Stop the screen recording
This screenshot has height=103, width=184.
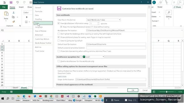(131, 100)
